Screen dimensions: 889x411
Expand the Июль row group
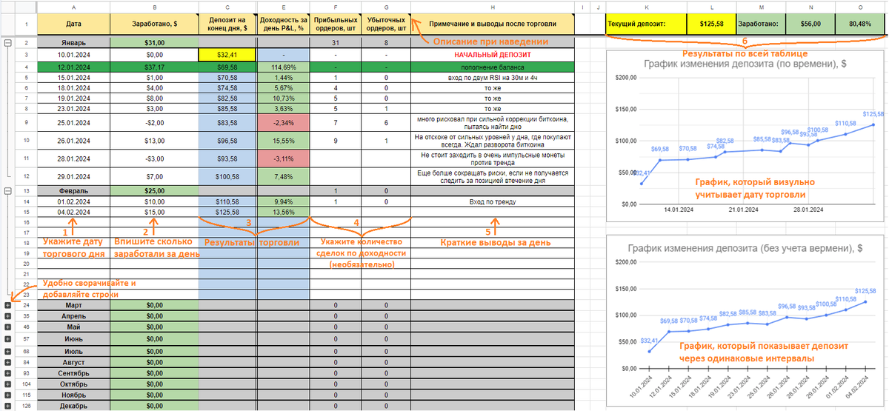7,350
